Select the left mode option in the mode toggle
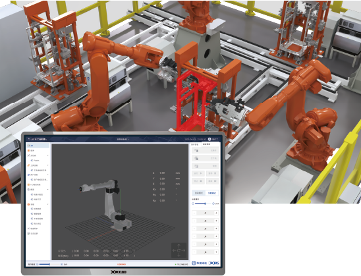 pyautogui.click(x=199, y=193)
